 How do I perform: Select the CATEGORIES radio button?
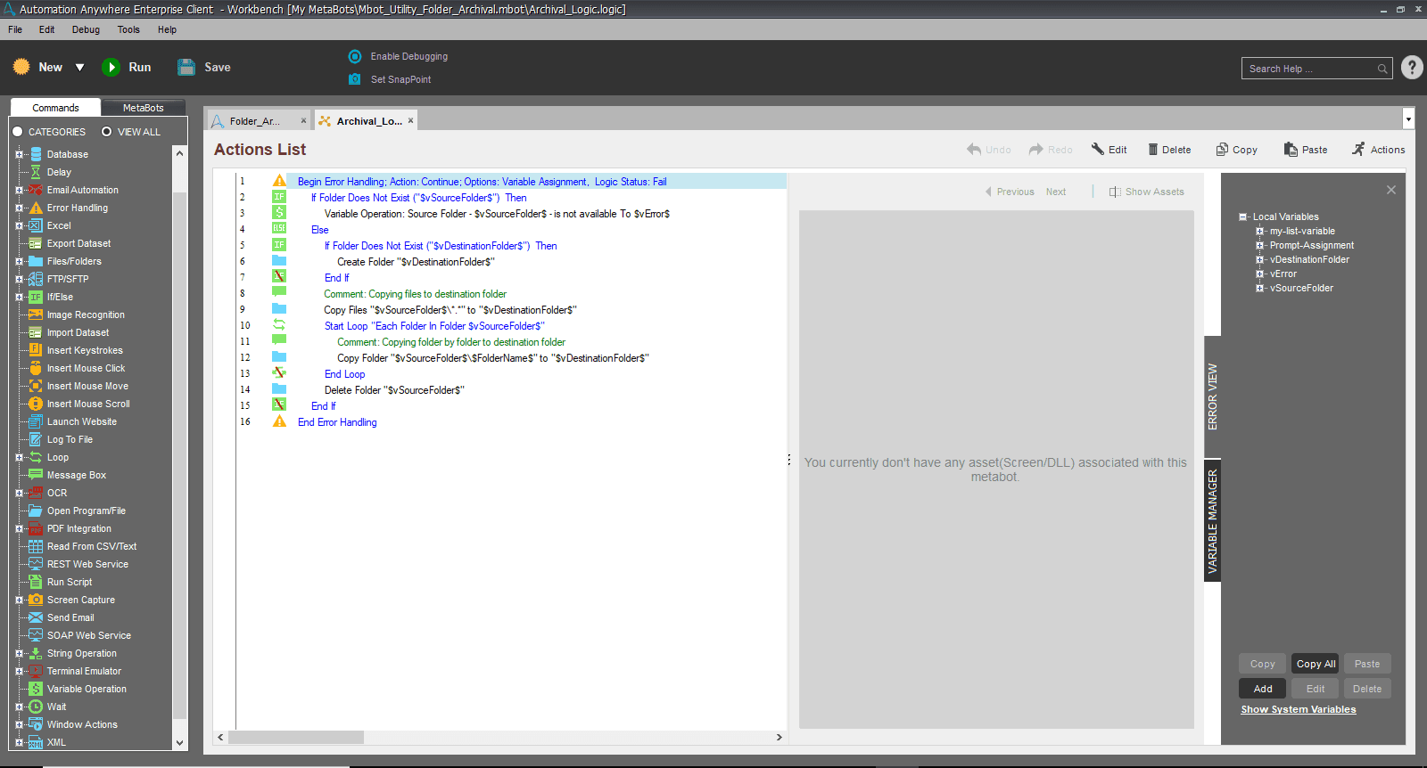click(x=17, y=132)
